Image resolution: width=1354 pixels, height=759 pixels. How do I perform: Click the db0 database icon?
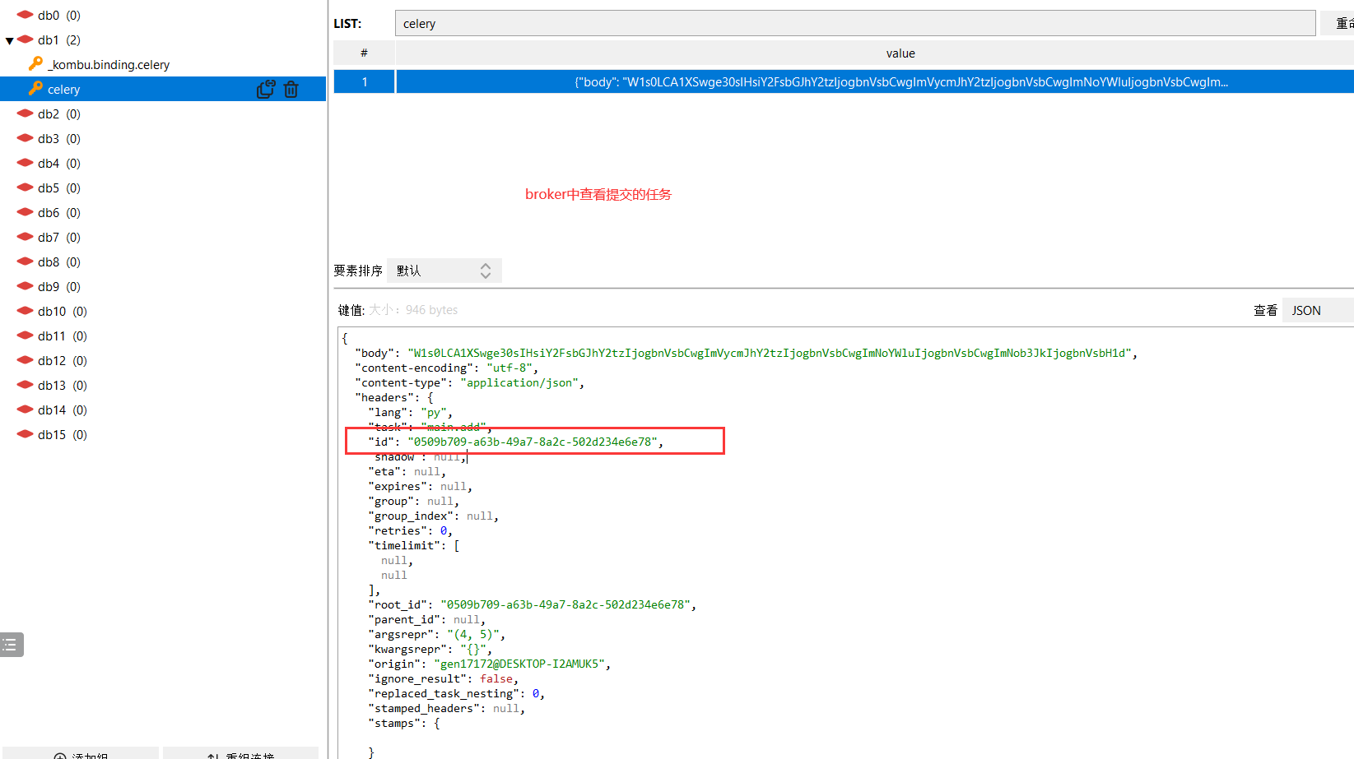tap(25, 15)
